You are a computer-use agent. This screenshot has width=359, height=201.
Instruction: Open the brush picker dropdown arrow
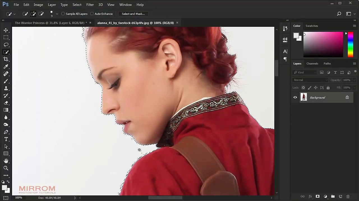click(x=57, y=14)
